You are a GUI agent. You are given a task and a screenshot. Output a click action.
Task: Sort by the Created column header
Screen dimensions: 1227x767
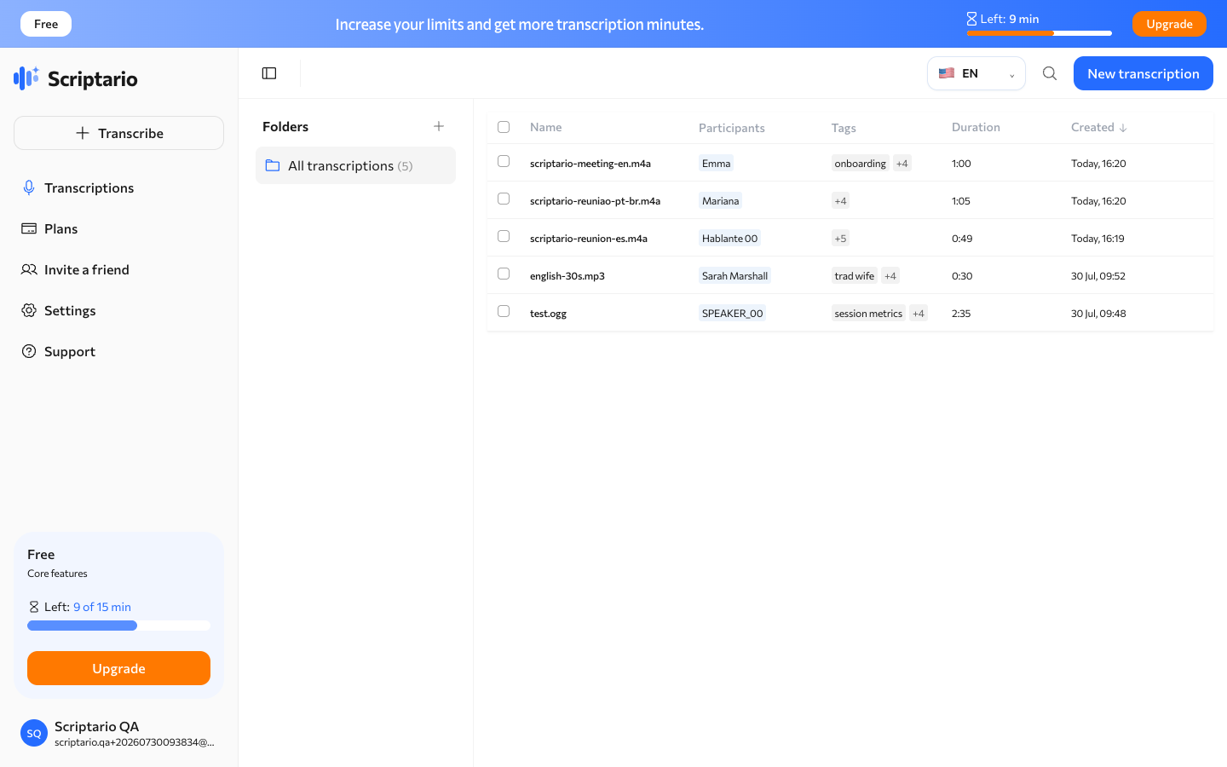1092,127
